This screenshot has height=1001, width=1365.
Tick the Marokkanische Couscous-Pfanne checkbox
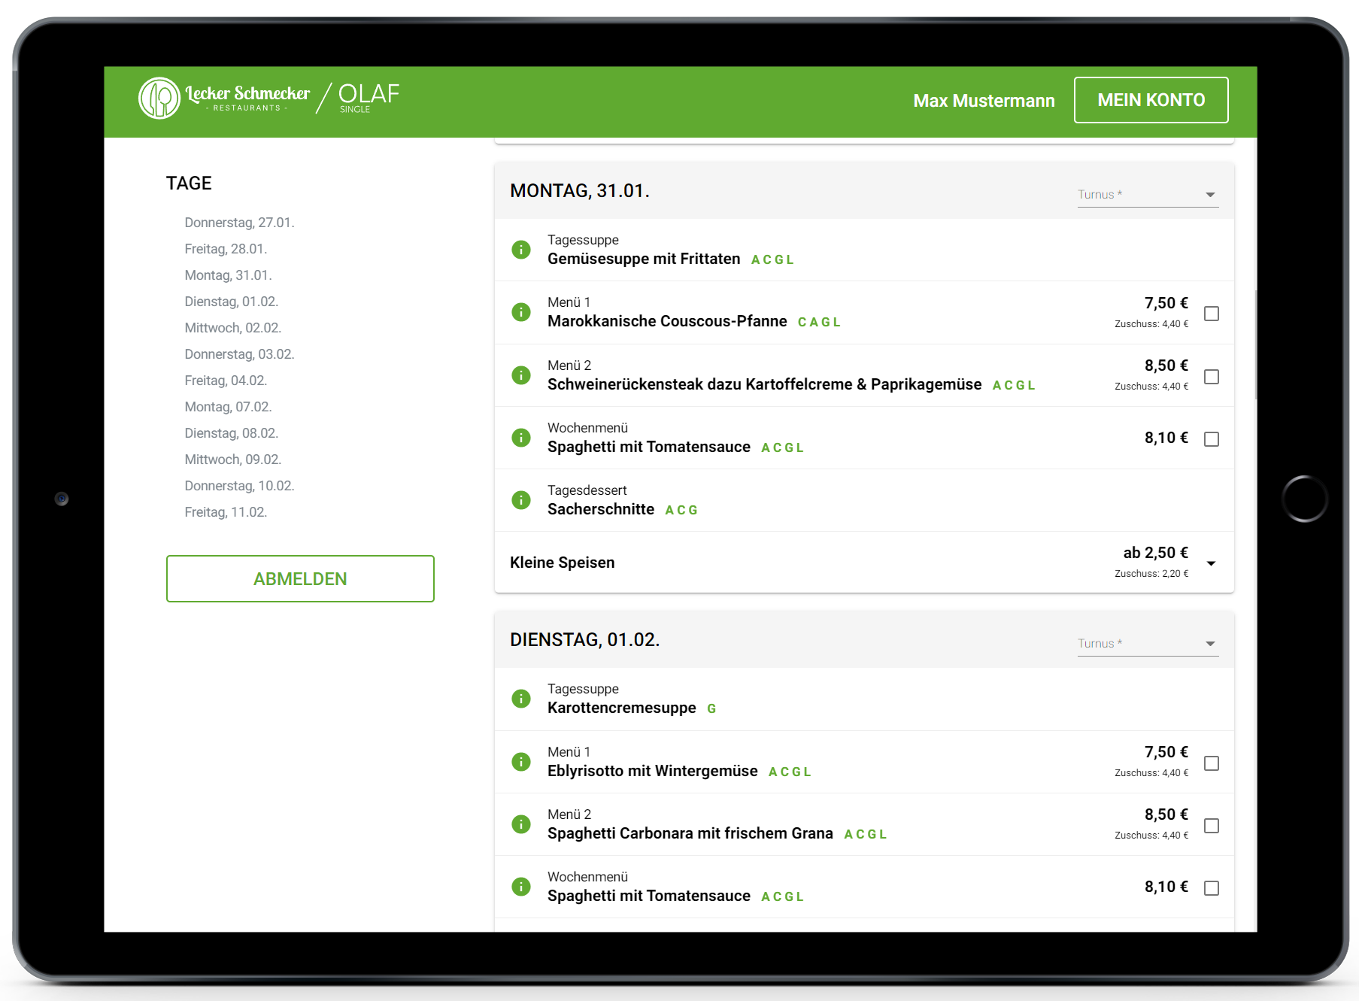1212,314
